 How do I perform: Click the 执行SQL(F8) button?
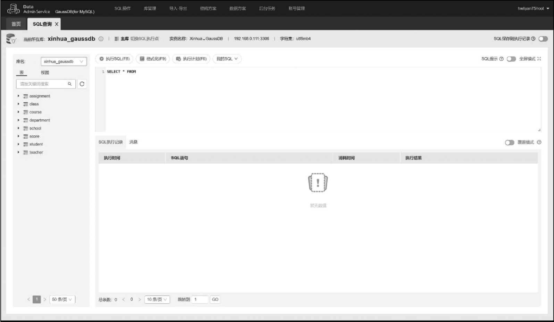click(x=115, y=59)
